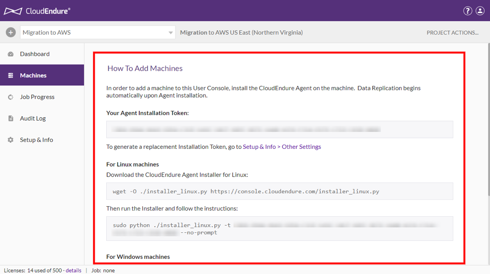Click the 'For Windows machines' heading
Image resolution: width=490 pixels, height=274 pixels.
click(138, 257)
